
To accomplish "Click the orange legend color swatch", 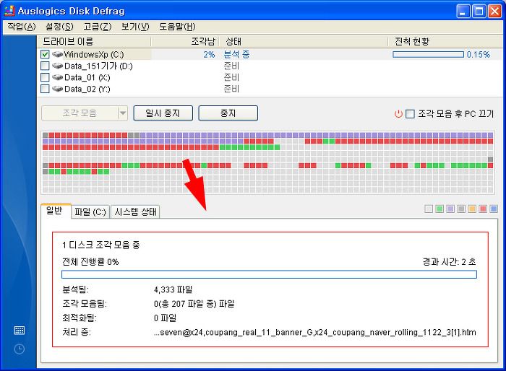I will coord(472,209).
